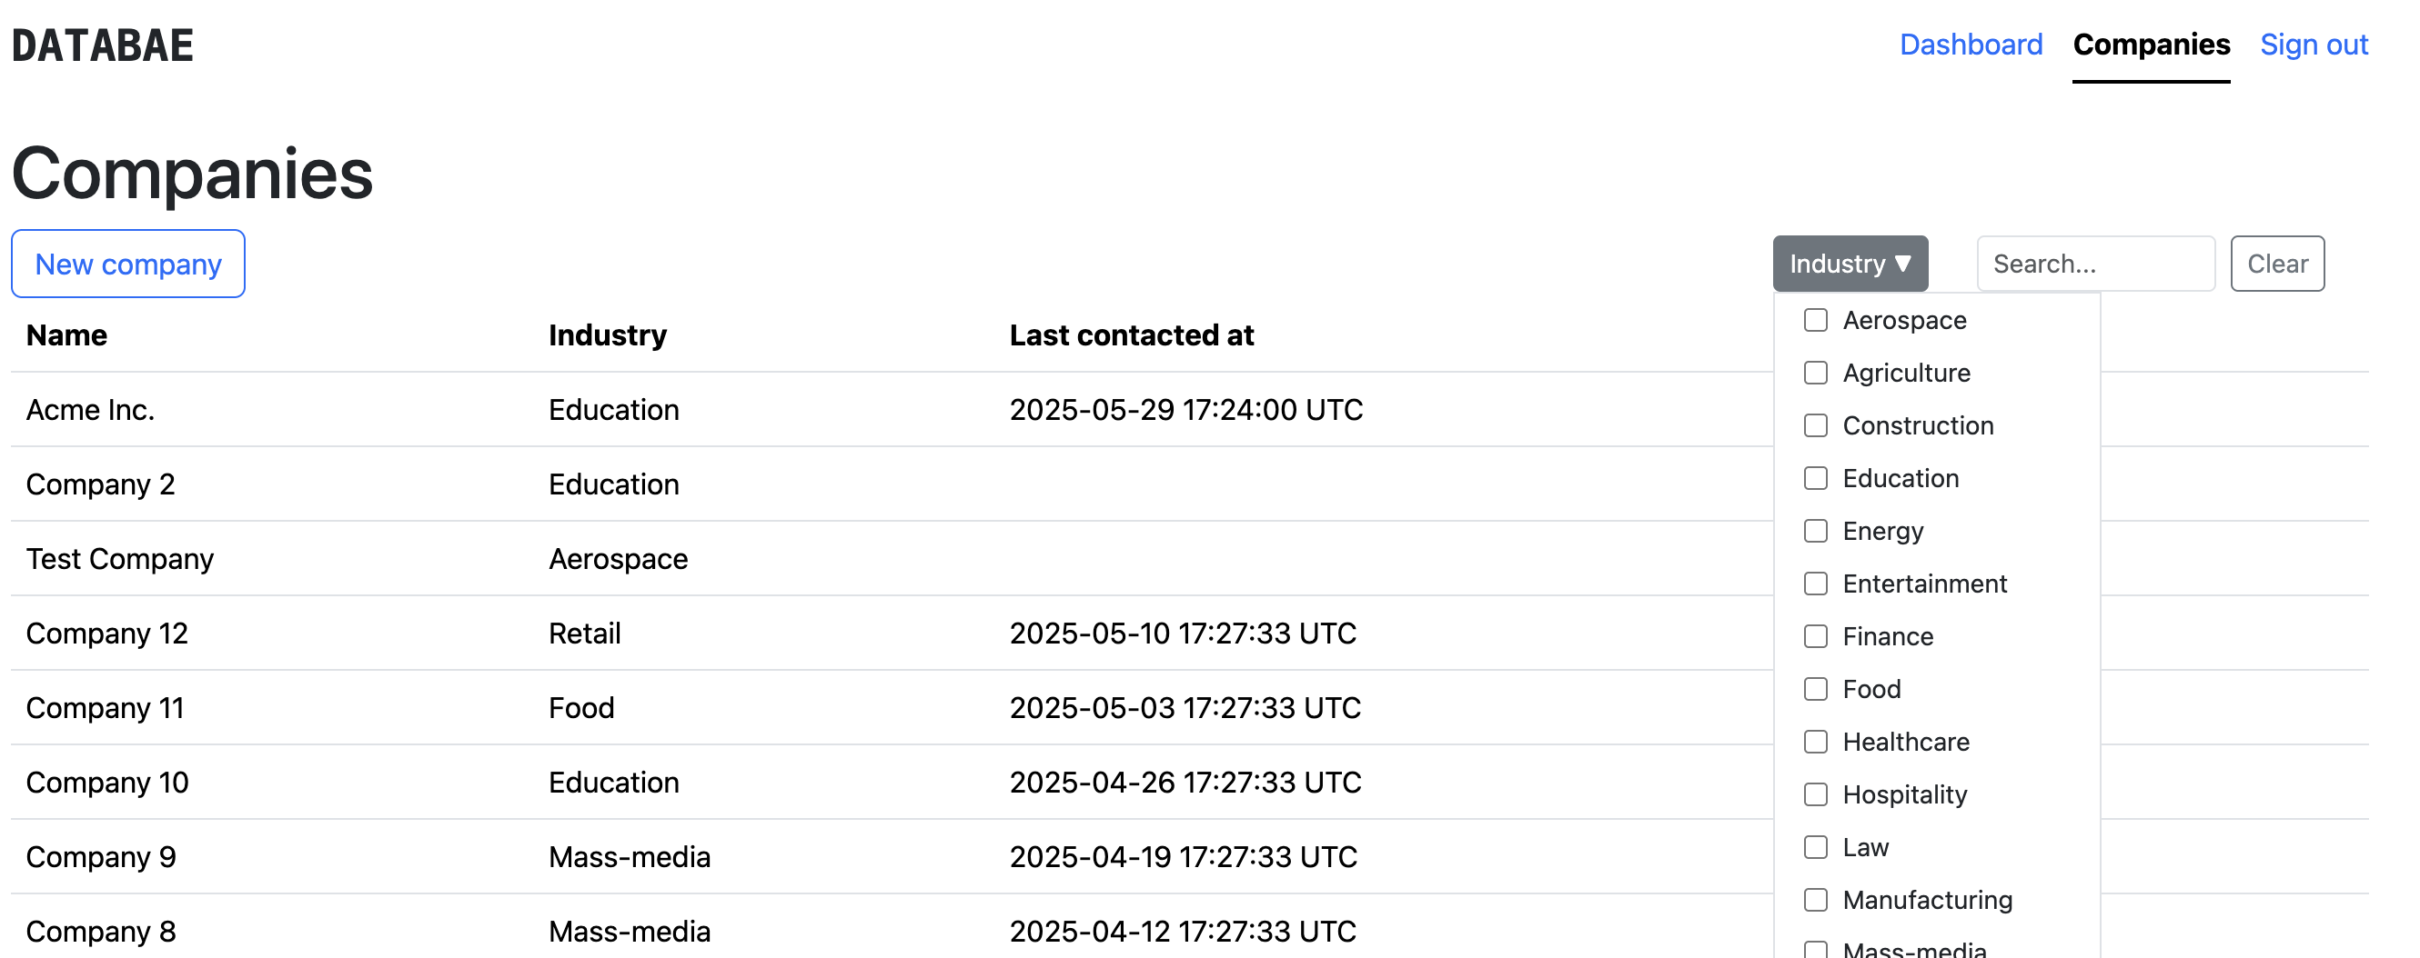Select the Test Company row
Image resolution: width=2420 pixels, height=958 pixels.
coord(120,558)
